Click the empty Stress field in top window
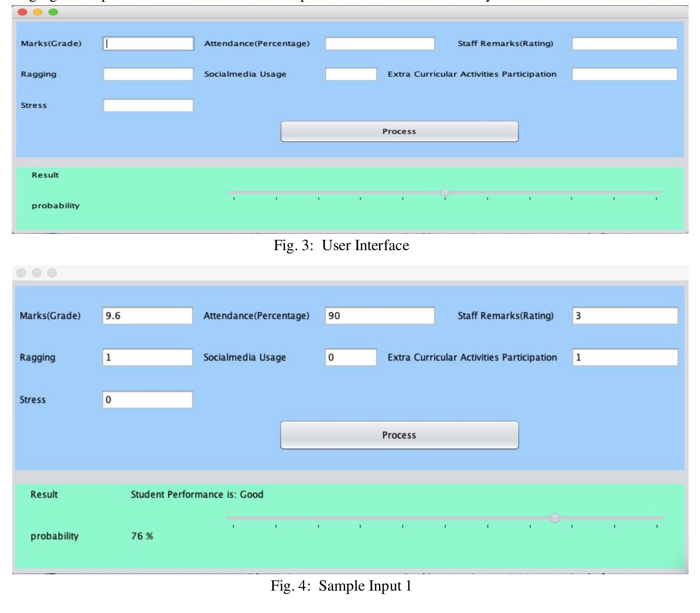The image size is (700, 613). [x=148, y=105]
